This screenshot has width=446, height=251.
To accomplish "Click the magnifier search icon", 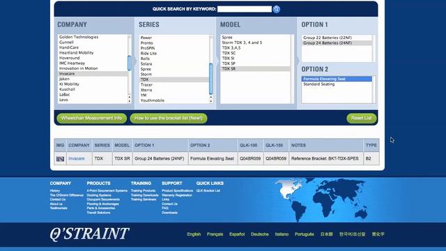I will (276, 9).
